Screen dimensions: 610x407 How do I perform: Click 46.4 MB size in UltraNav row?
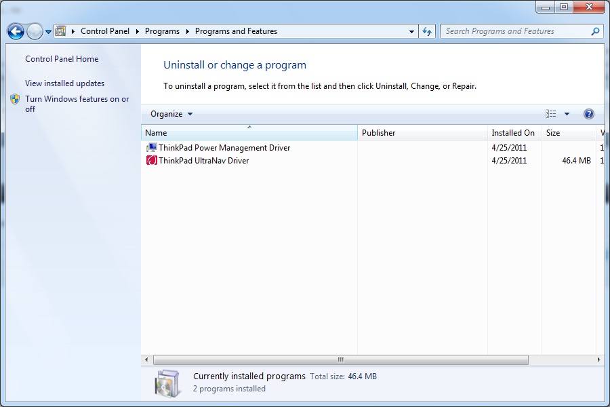point(576,161)
